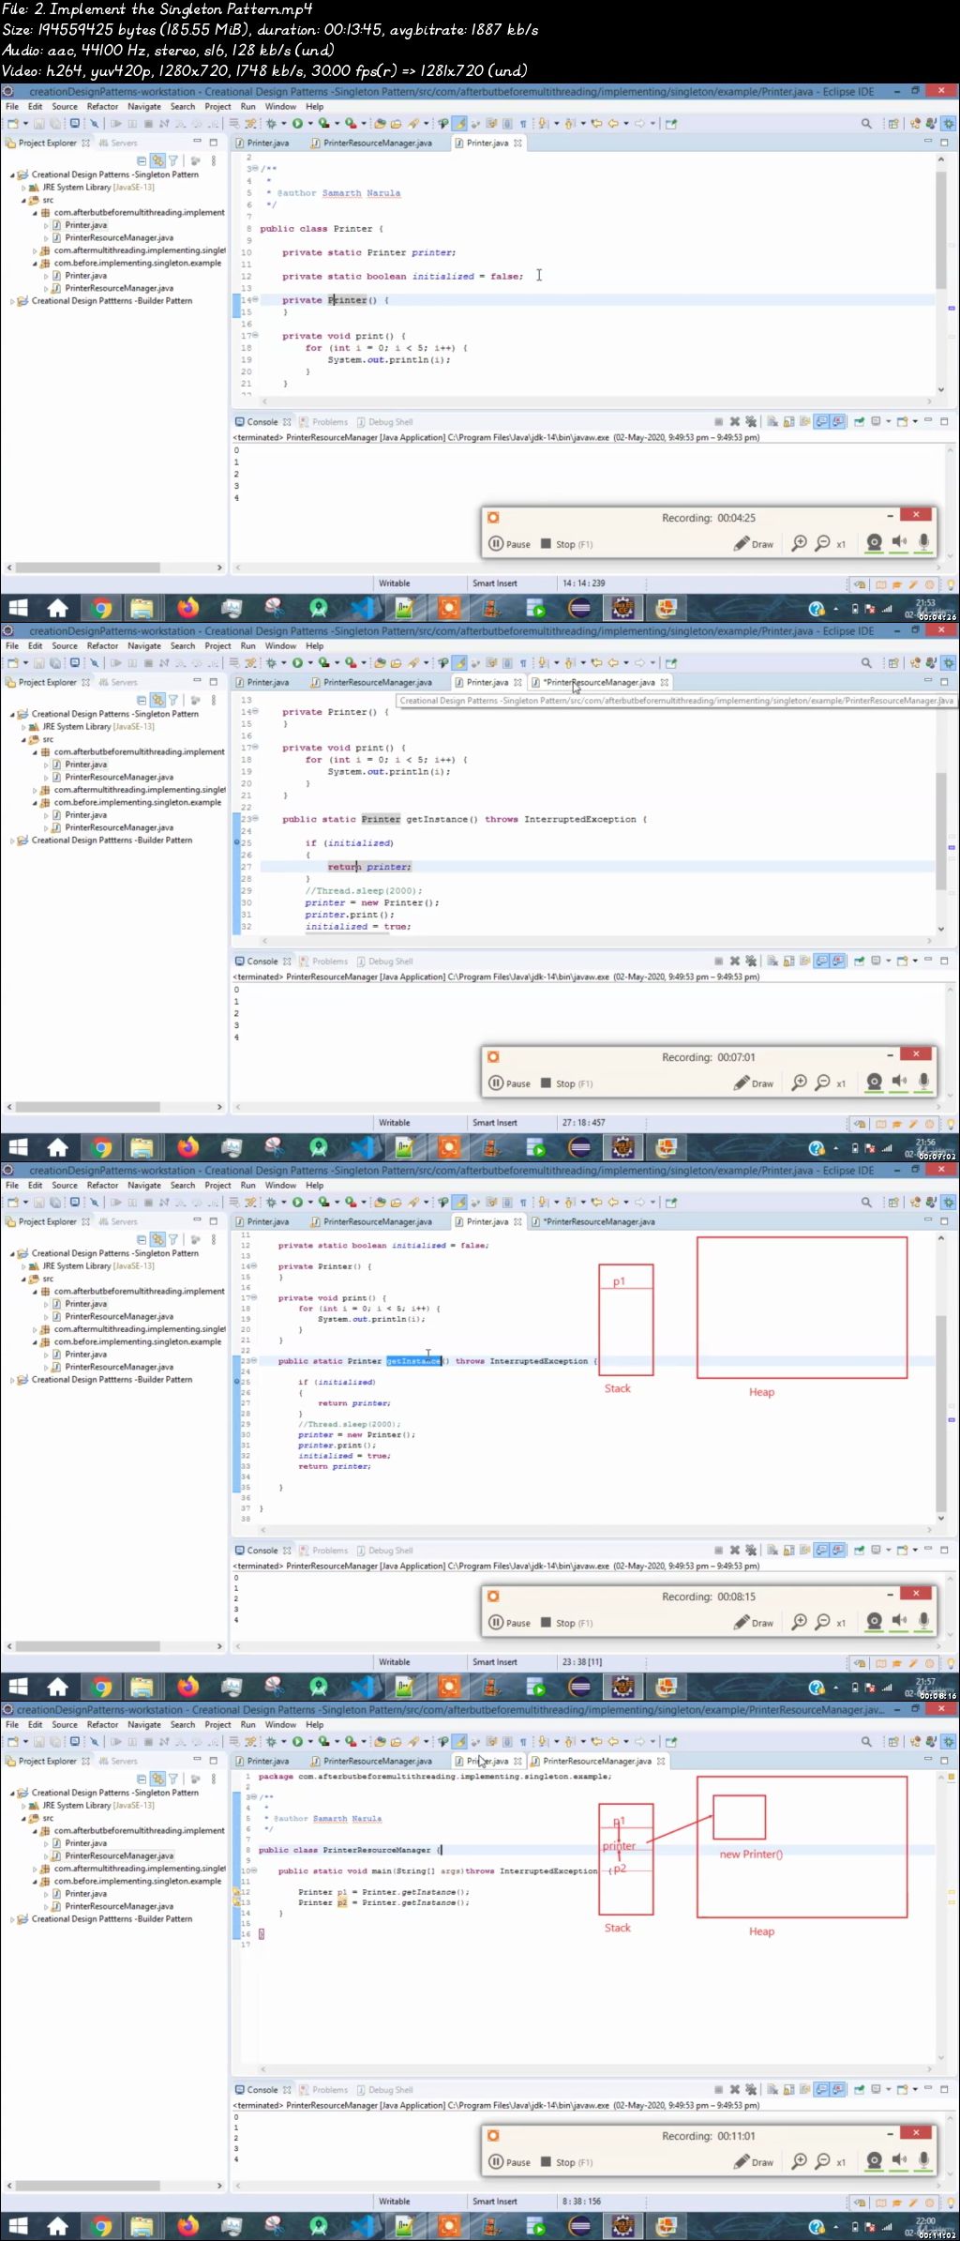This screenshot has height=2241, width=960.
Task: Toggle Show Whitespace pilcrow icon in Recording 00:07:01 toolbar
Action: [523, 663]
